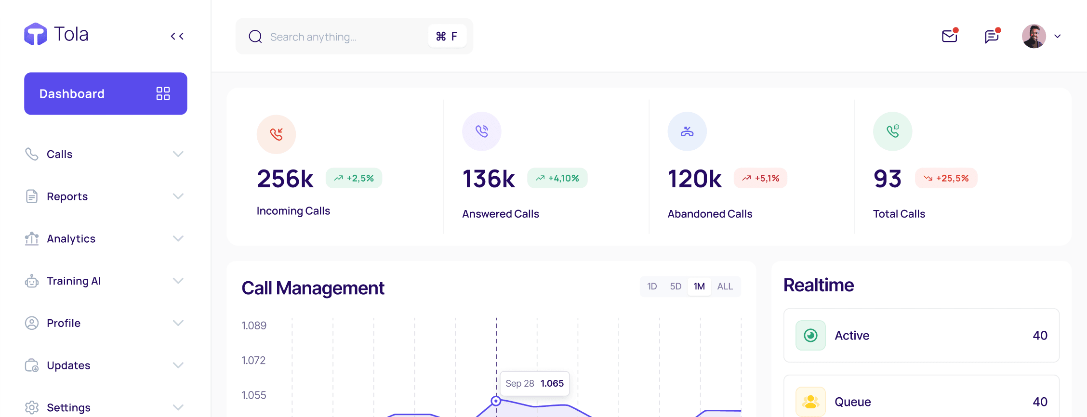Click the Tola logo icon

[36, 34]
